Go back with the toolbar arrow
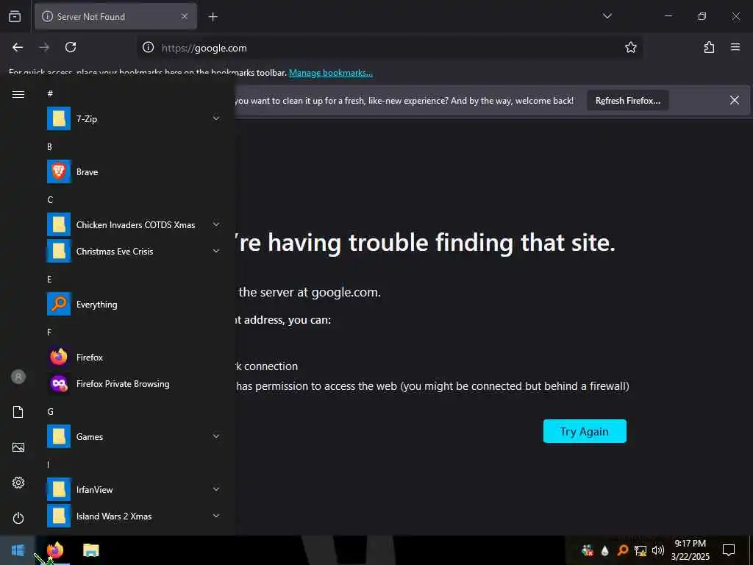753x565 pixels. (18, 47)
